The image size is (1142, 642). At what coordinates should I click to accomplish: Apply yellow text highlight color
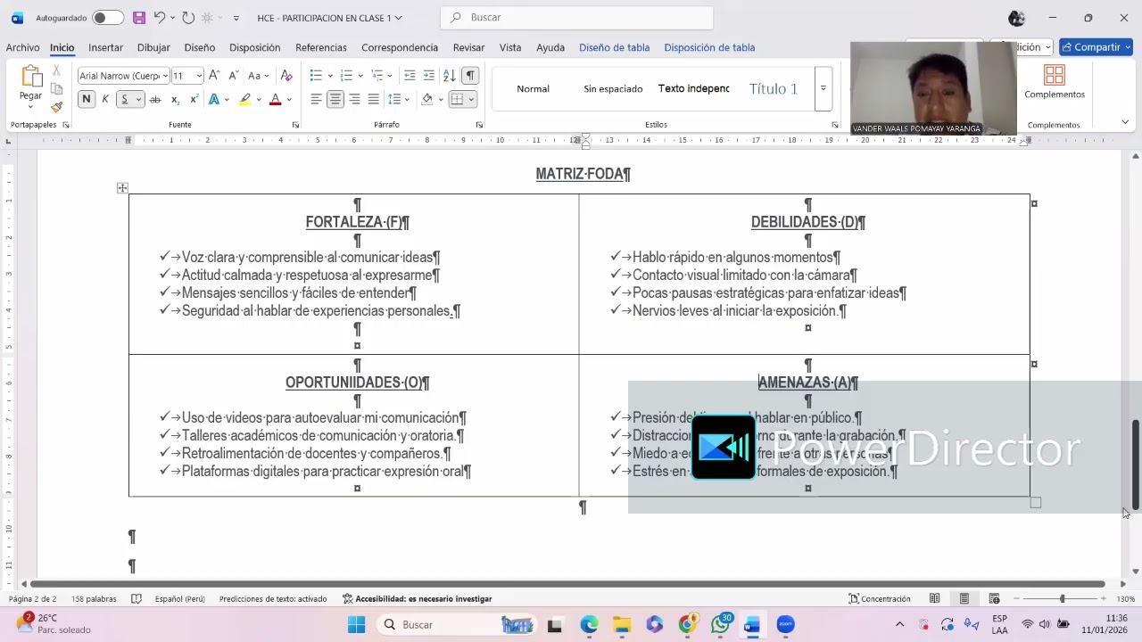click(244, 99)
